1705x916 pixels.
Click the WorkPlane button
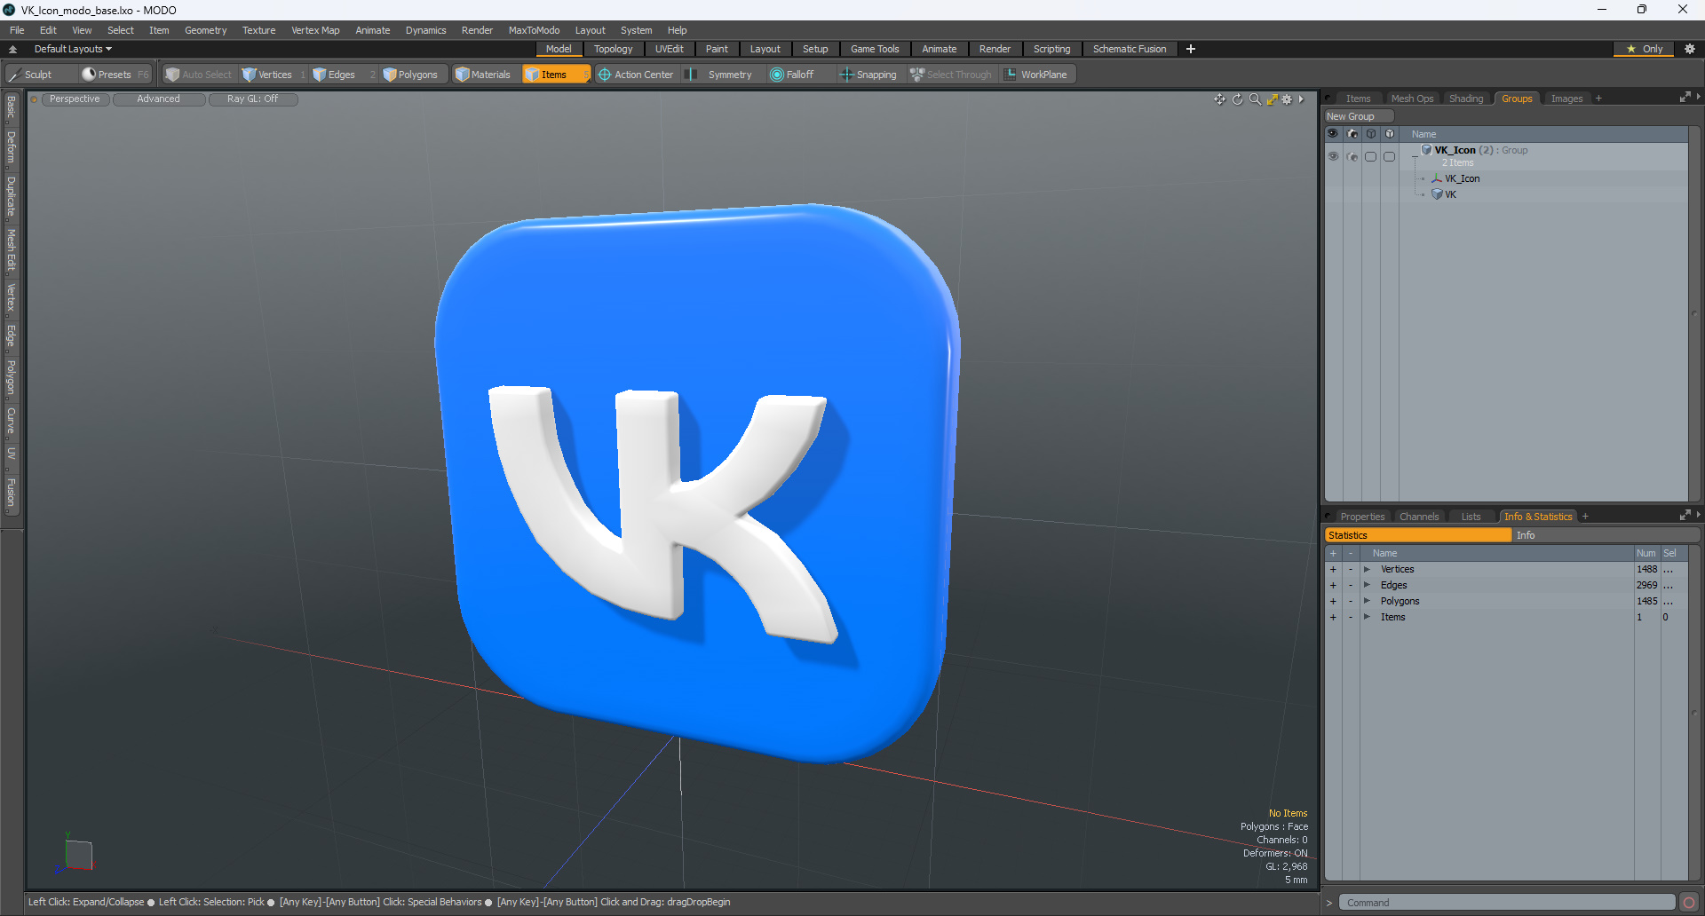tap(1036, 75)
